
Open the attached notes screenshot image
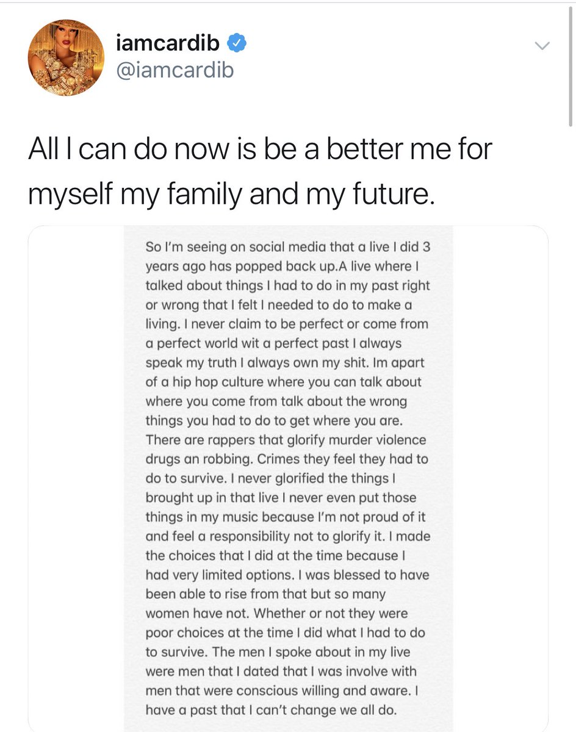pyautogui.click(x=288, y=479)
